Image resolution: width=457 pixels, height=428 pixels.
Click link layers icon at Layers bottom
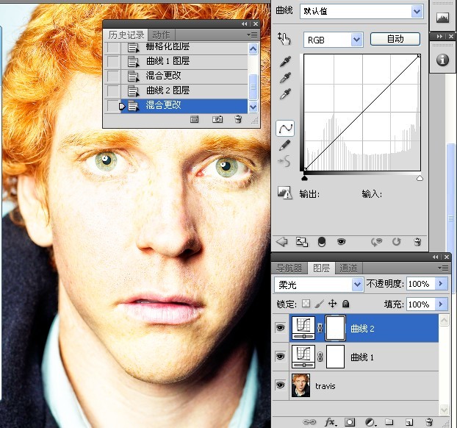[x=309, y=421]
